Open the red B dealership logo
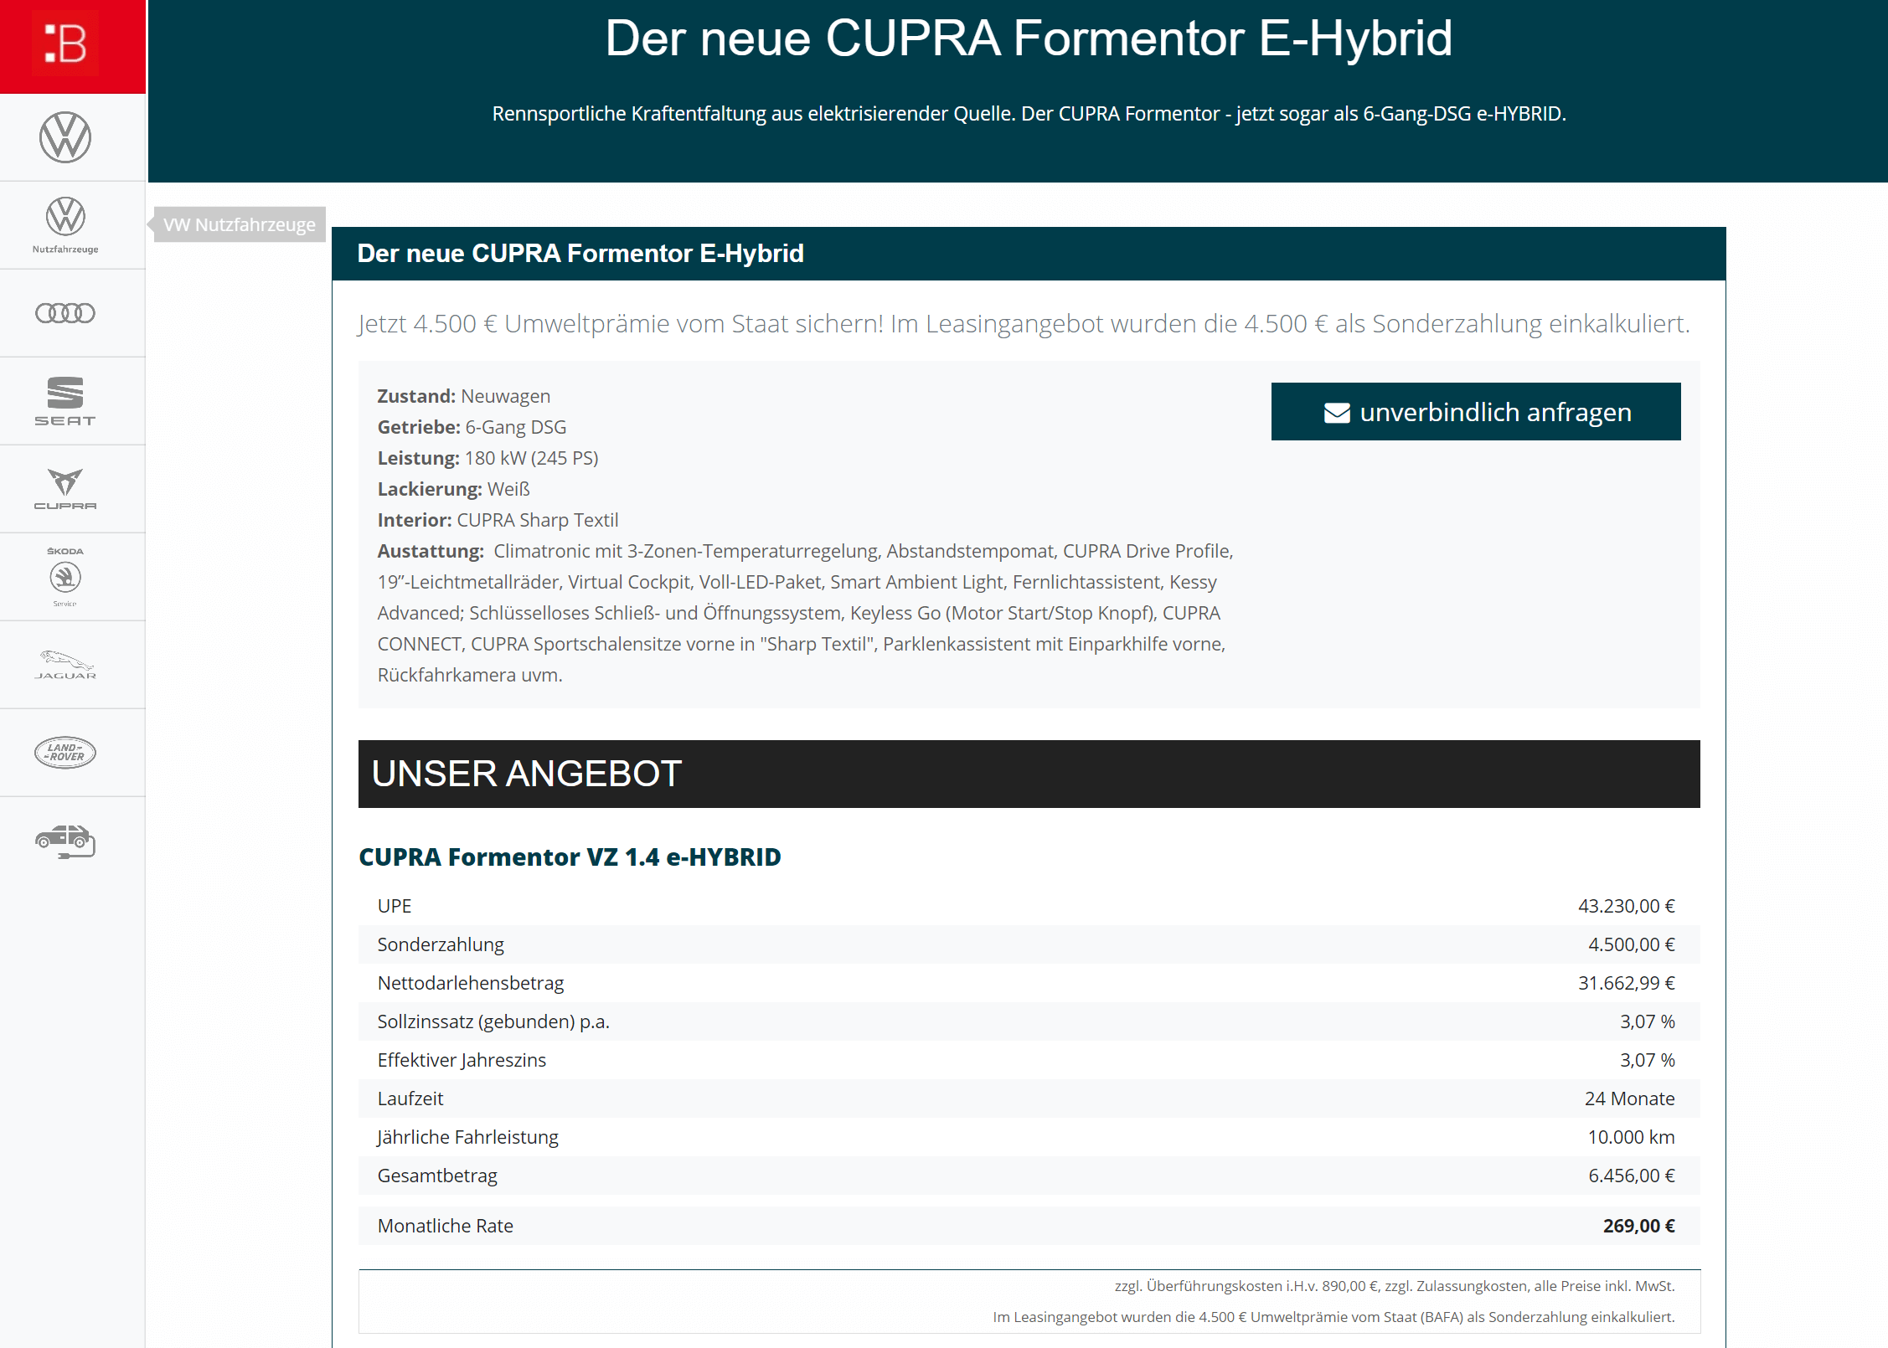 point(65,44)
